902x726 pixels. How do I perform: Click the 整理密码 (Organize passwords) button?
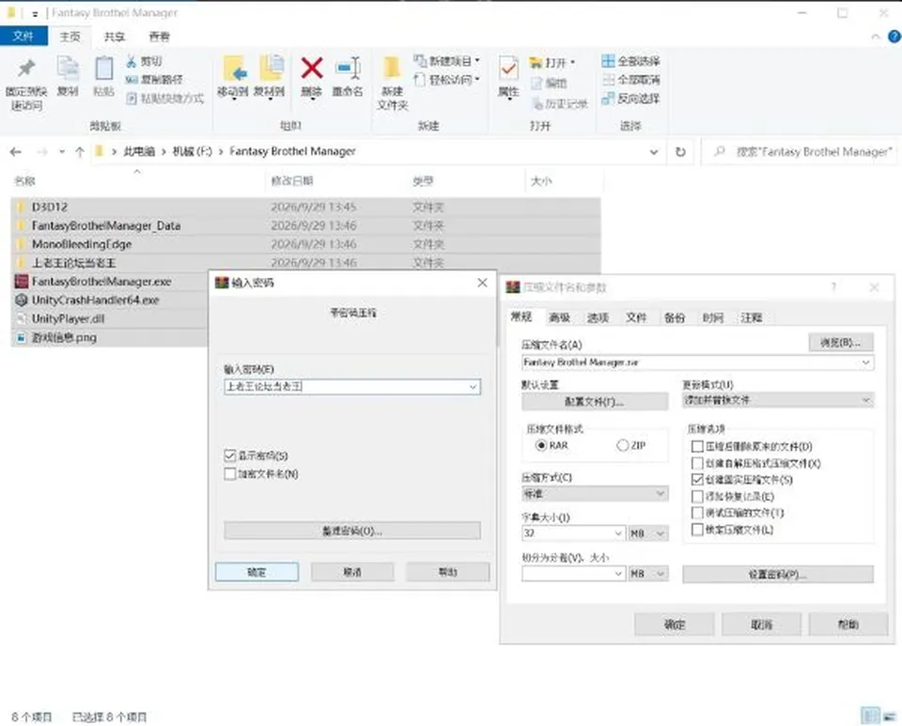click(352, 531)
